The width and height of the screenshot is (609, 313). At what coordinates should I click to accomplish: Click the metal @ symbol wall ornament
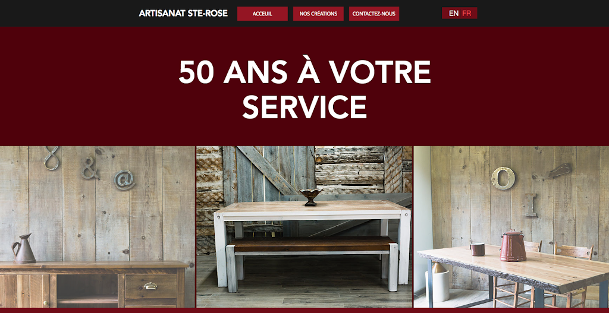point(125,180)
